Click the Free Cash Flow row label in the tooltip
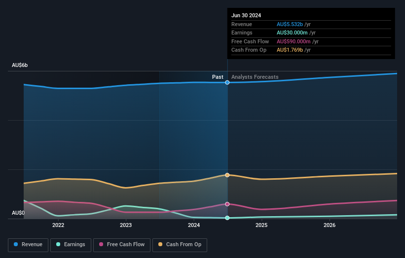Screen dimensions: 405x258 250,41
